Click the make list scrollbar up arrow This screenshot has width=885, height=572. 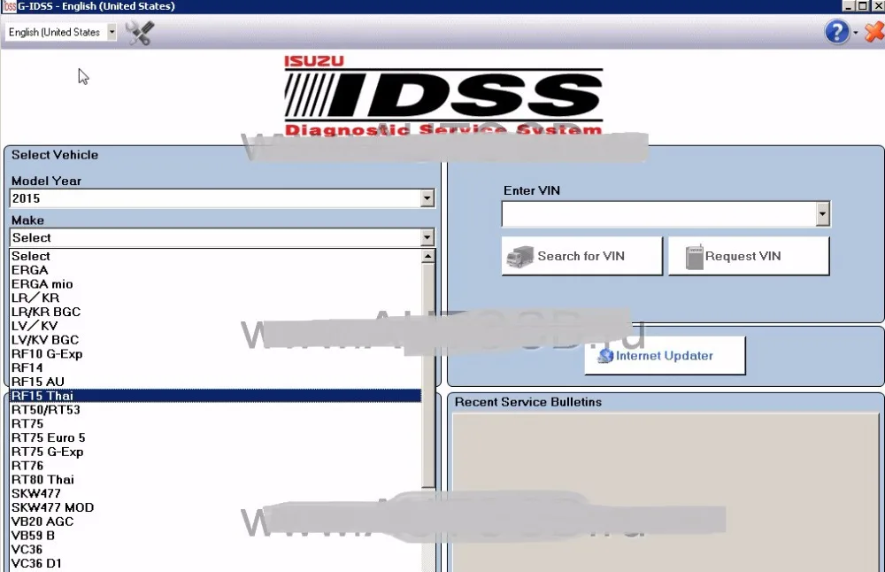click(427, 257)
